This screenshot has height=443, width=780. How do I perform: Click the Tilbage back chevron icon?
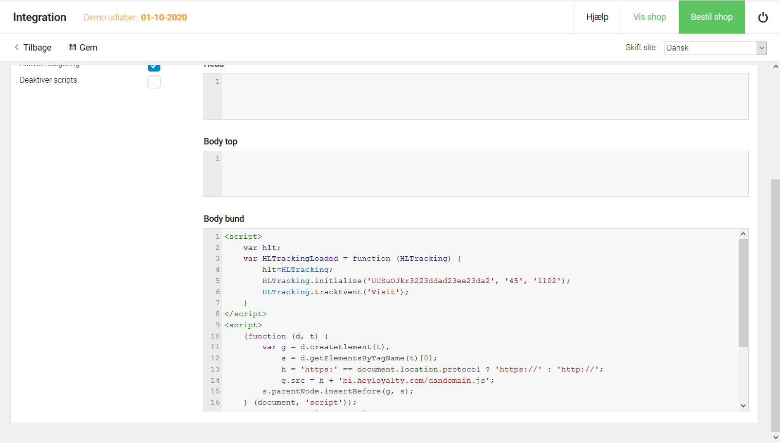point(17,47)
